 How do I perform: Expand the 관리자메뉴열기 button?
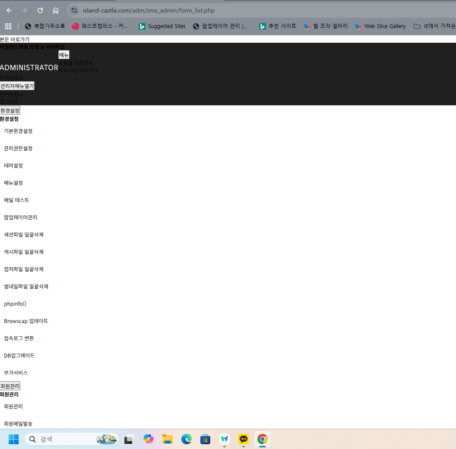point(17,86)
